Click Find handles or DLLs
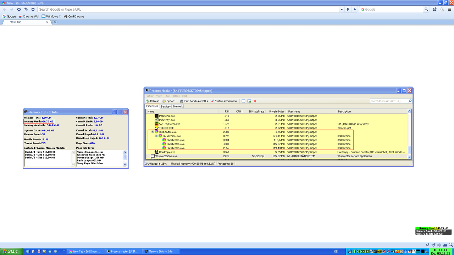 (x=194, y=101)
